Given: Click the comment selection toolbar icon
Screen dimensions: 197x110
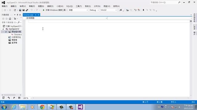Looking at the screenshot, I should (135, 10).
